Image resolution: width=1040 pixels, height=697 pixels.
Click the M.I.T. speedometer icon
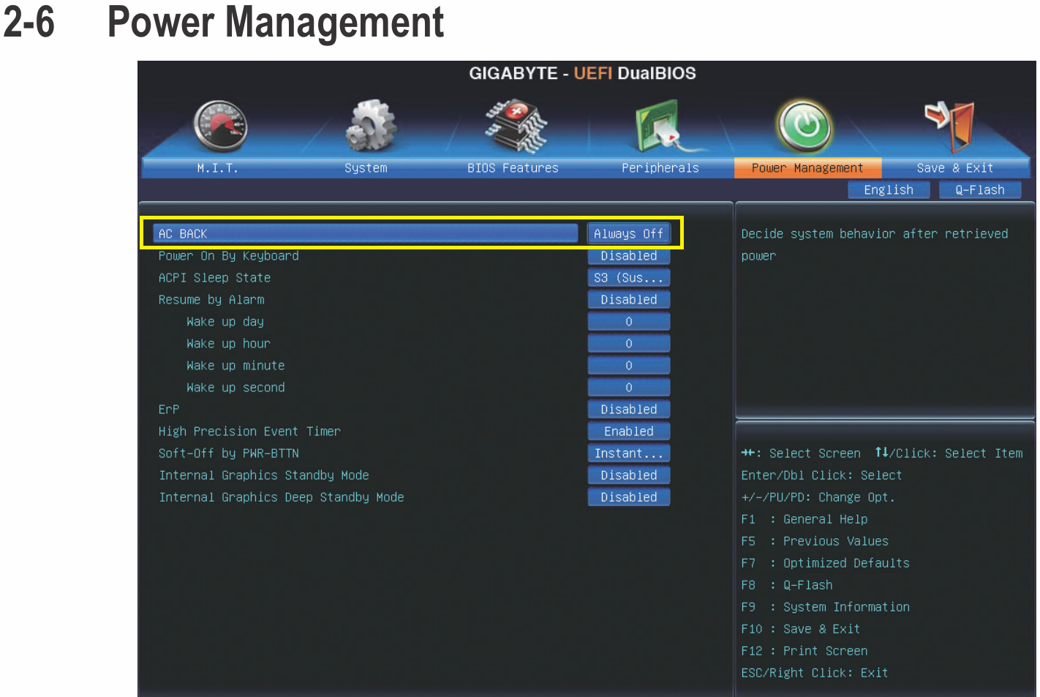click(221, 126)
